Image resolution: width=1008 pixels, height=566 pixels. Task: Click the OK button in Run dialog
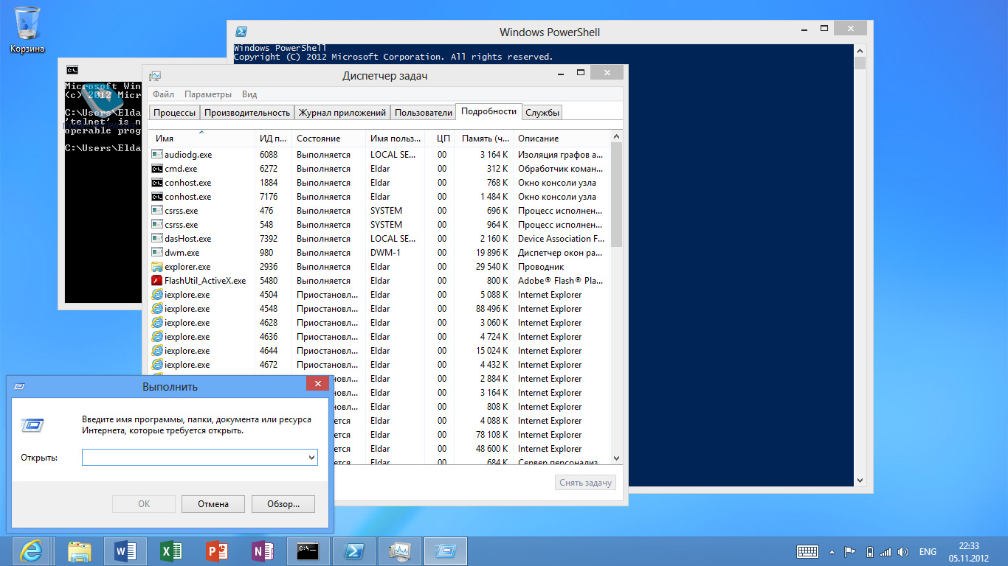tap(144, 504)
